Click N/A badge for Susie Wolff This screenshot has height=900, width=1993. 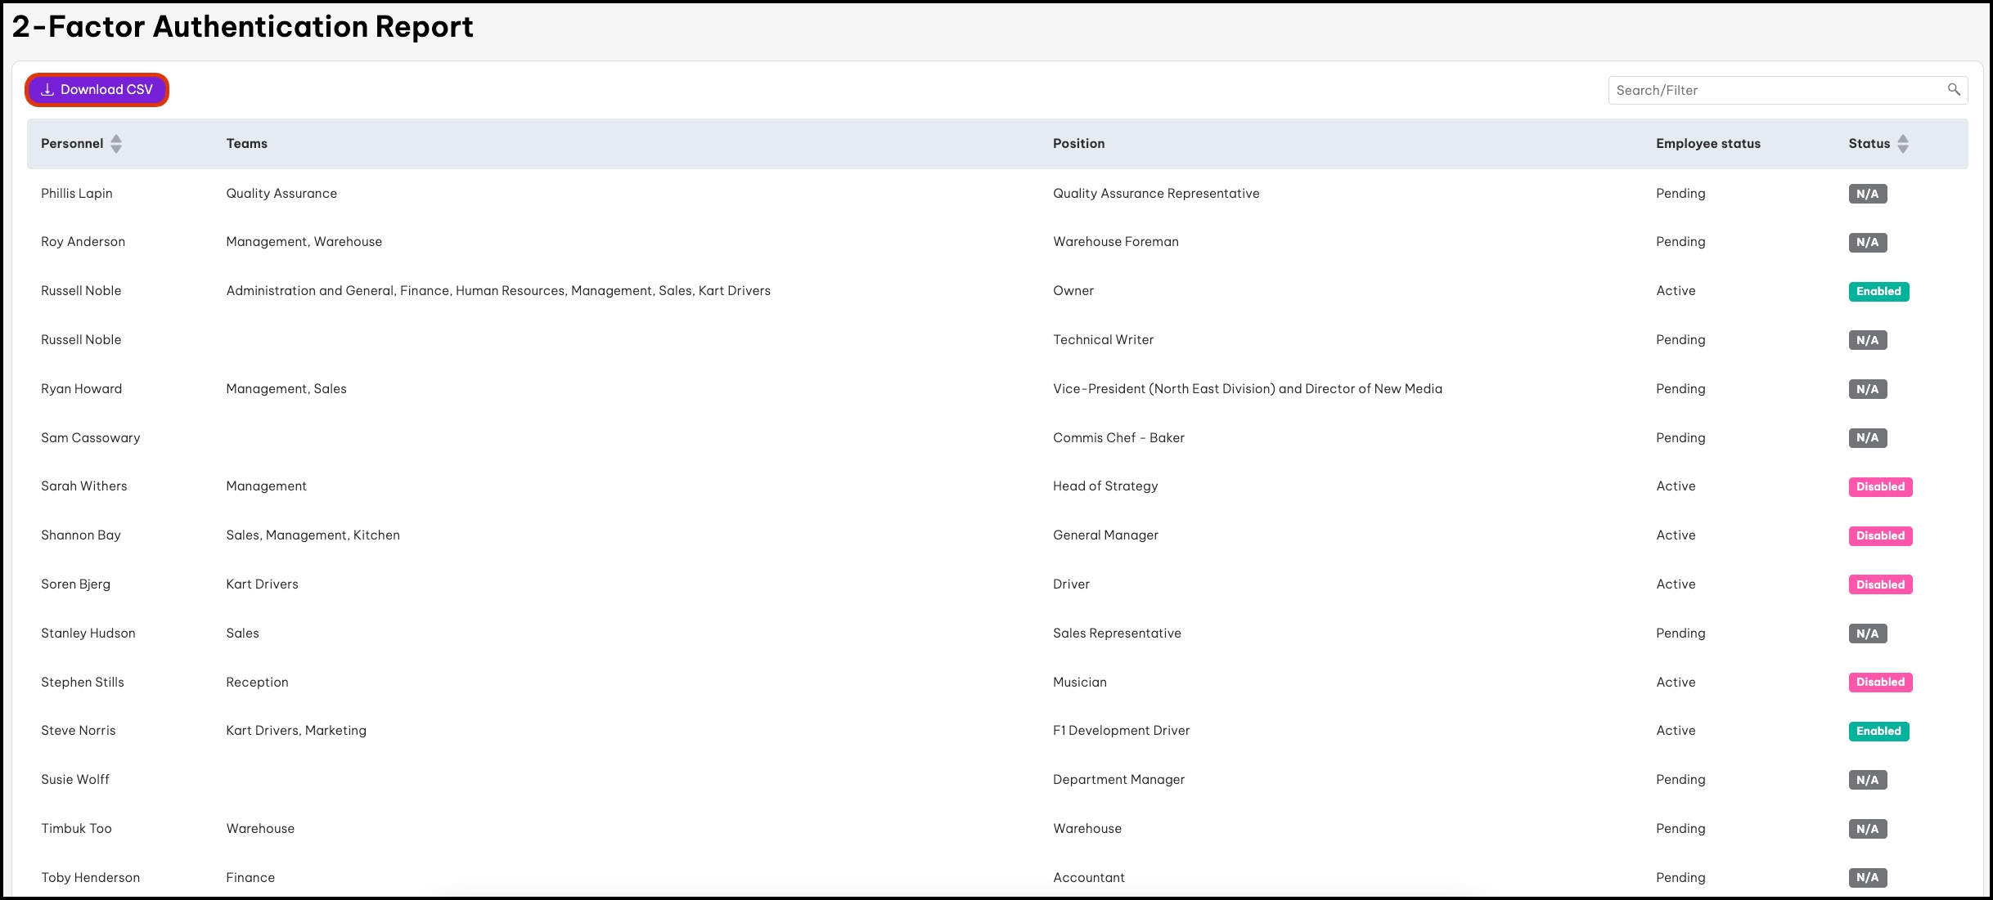tap(1867, 781)
